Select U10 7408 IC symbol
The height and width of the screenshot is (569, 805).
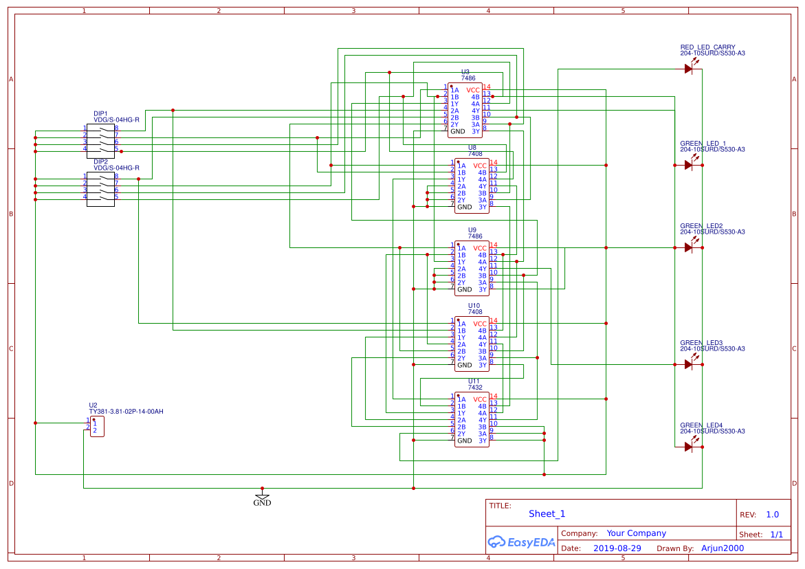[472, 342]
